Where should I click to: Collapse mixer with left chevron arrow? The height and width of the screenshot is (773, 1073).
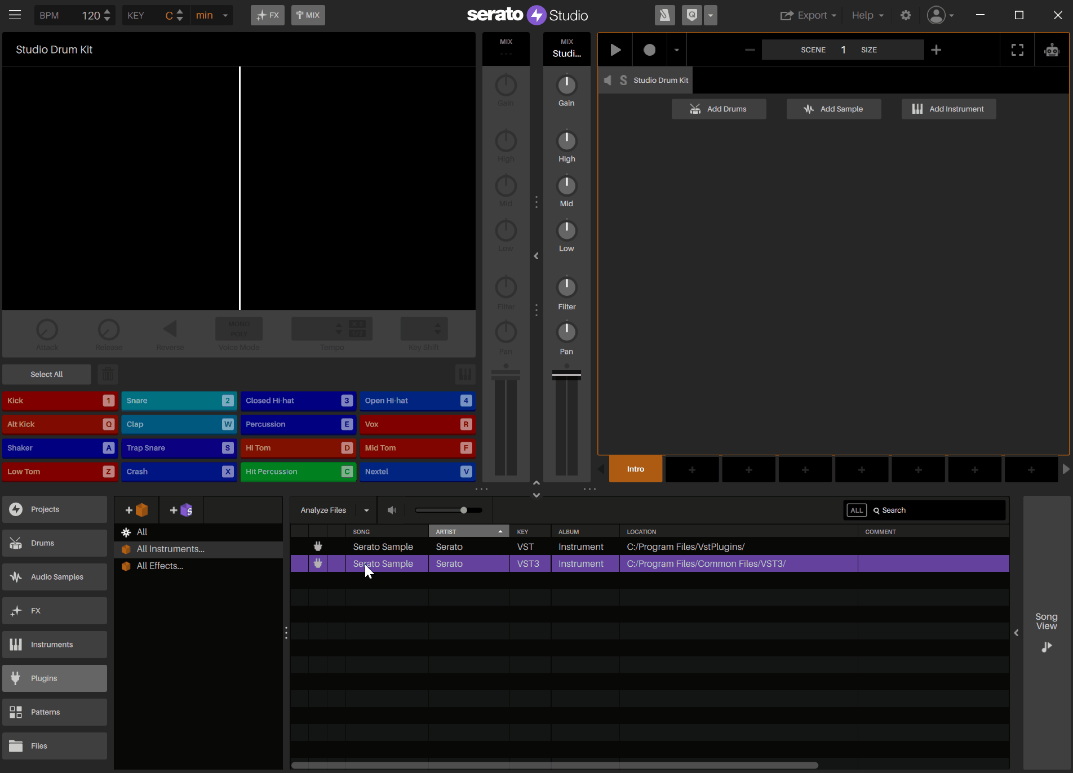coord(536,256)
